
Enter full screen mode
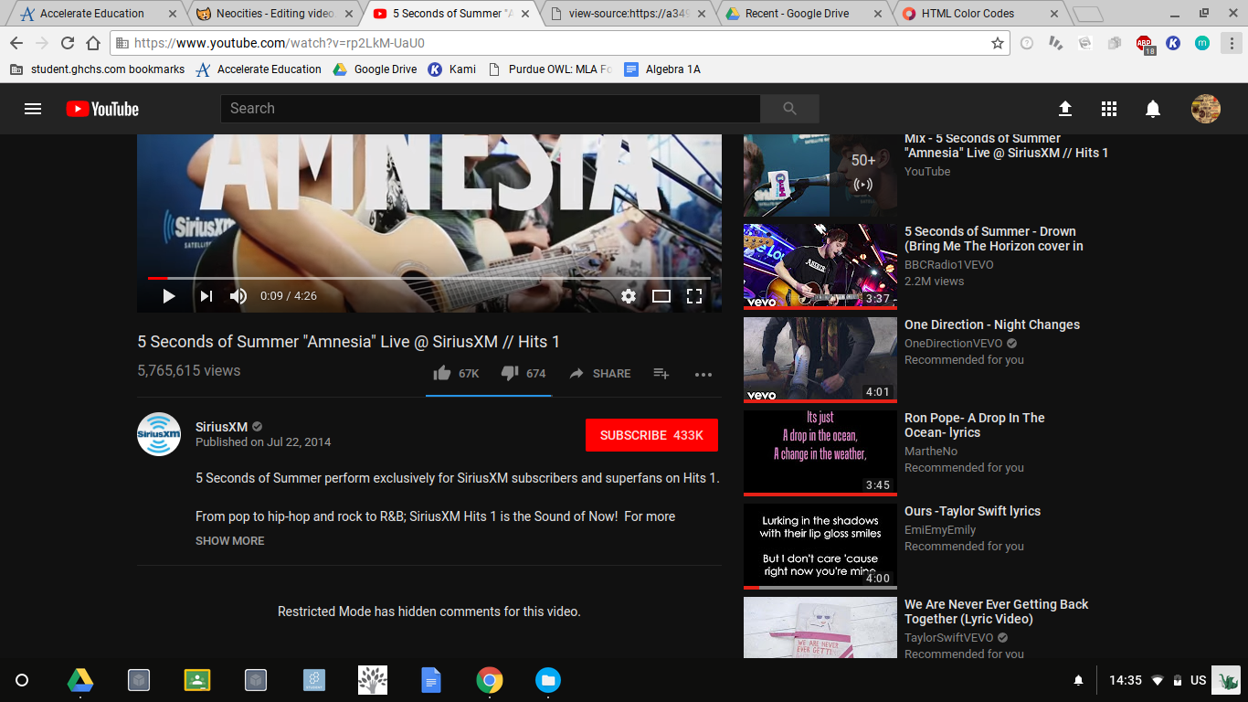tap(694, 296)
